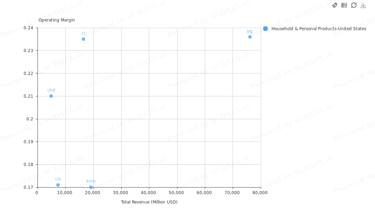
Task: Click the clx scatter point
Action: pos(58,185)
